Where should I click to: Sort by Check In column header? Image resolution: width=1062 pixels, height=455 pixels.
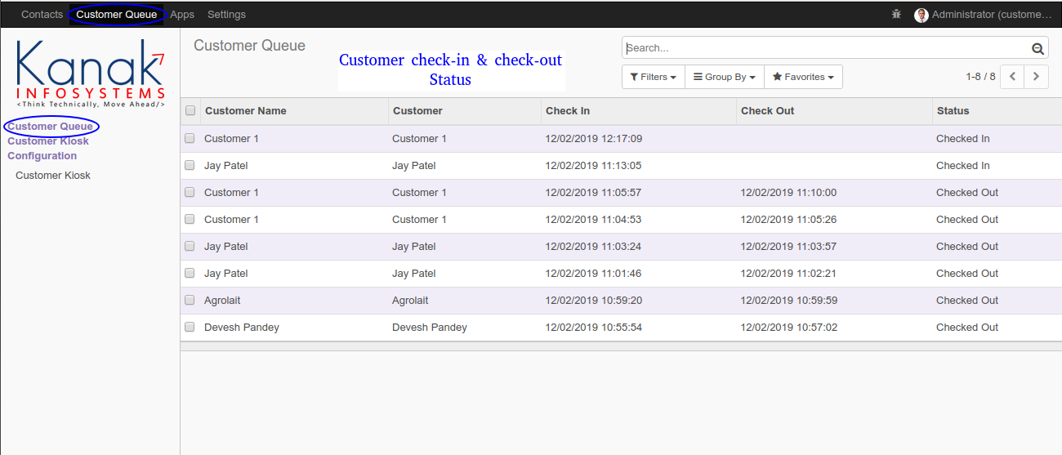568,111
